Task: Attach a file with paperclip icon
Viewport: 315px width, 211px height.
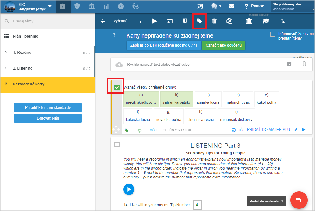Action: (304, 64)
